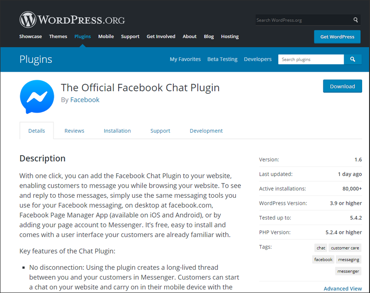370x293 pixels.
Task: Click the plugin search magnifier button
Action: tap(352, 60)
